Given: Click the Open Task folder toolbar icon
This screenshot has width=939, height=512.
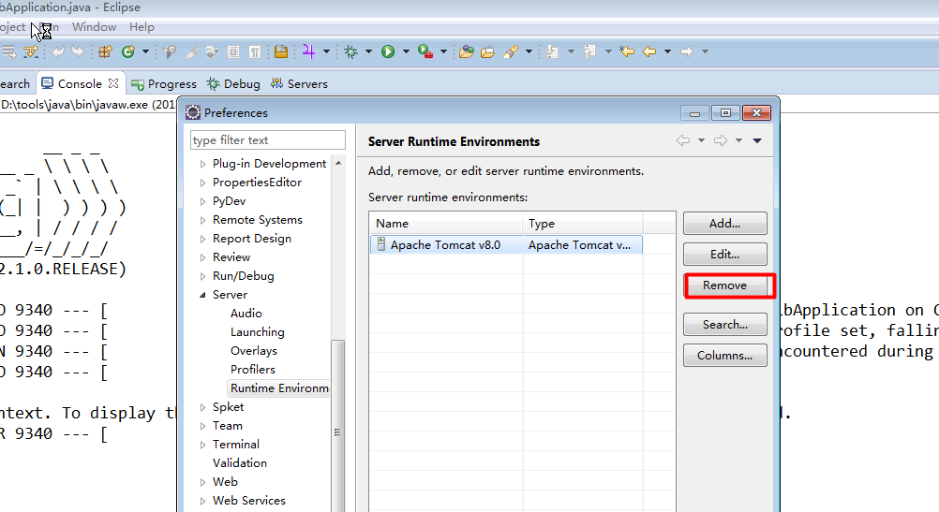Looking at the screenshot, I should (x=487, y=51).
